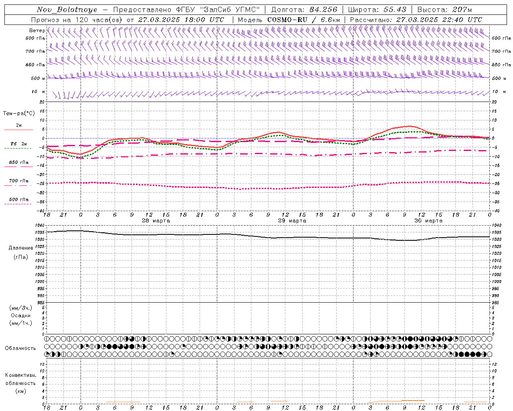Click the (гПа) unit label under Давление
The height and width of the screenshot is (411, 513).
[x=21, y=257]
